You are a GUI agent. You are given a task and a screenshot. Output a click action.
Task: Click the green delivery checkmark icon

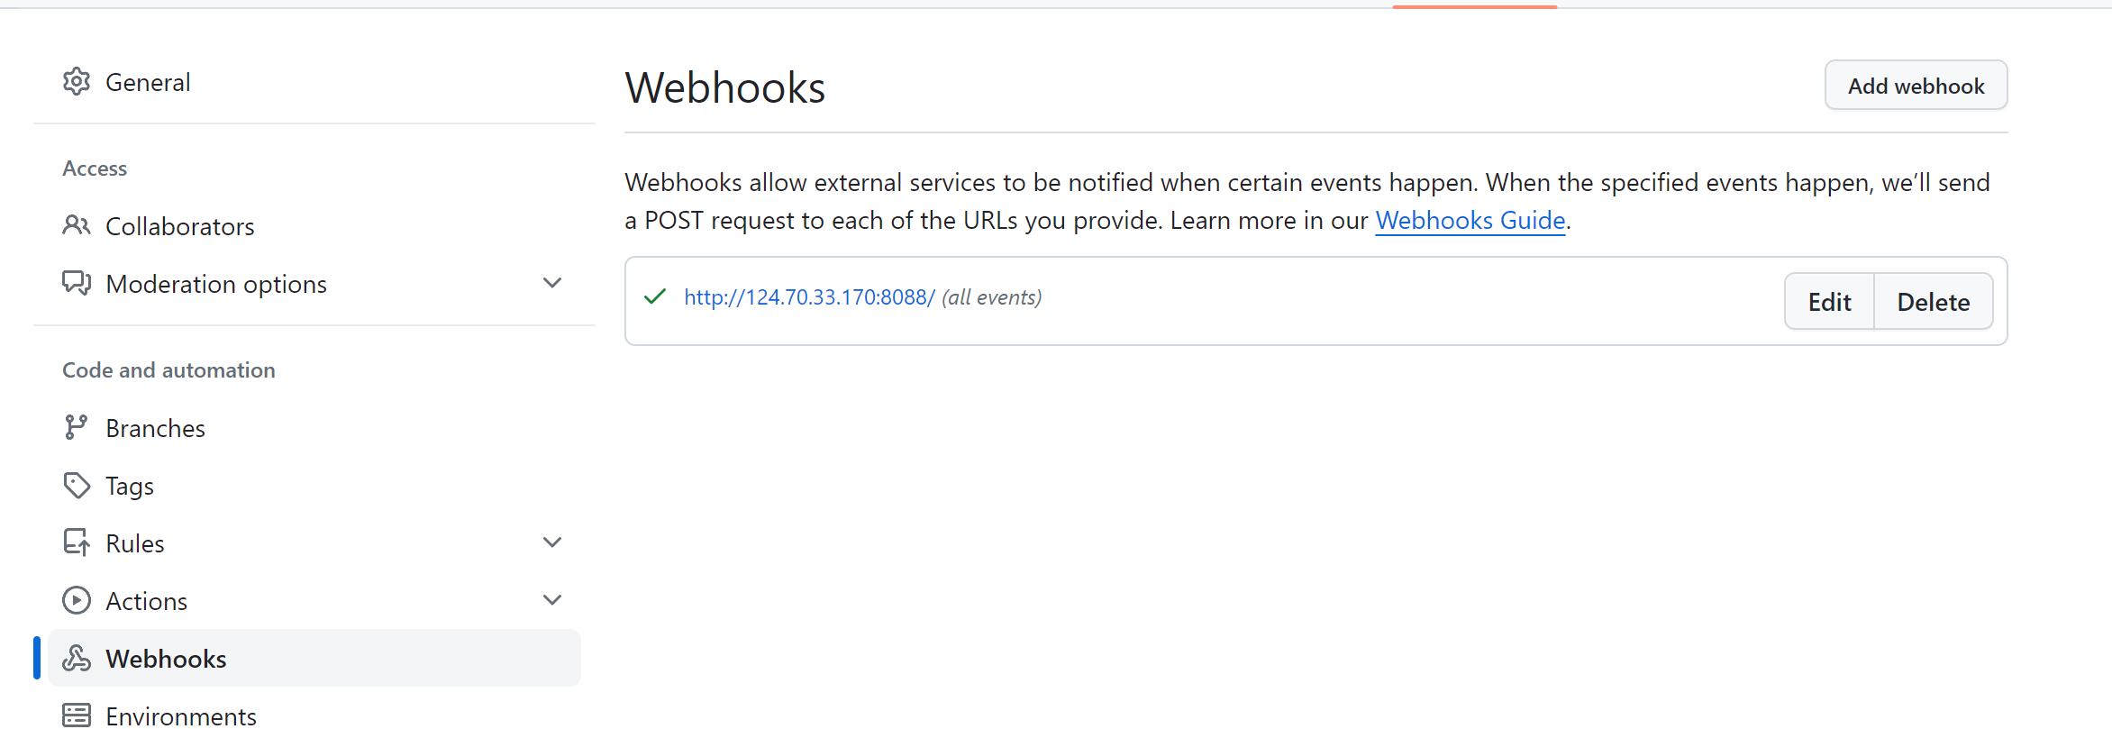click(655, 296)
